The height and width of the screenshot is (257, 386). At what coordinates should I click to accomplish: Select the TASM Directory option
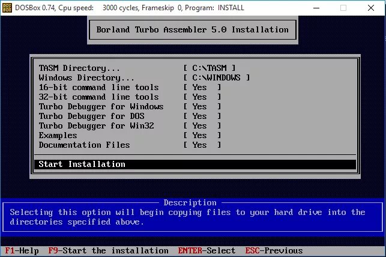click(x=79, y=68)
